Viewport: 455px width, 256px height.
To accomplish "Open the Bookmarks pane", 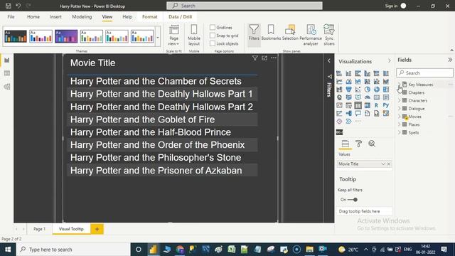I will pos(271,33).
